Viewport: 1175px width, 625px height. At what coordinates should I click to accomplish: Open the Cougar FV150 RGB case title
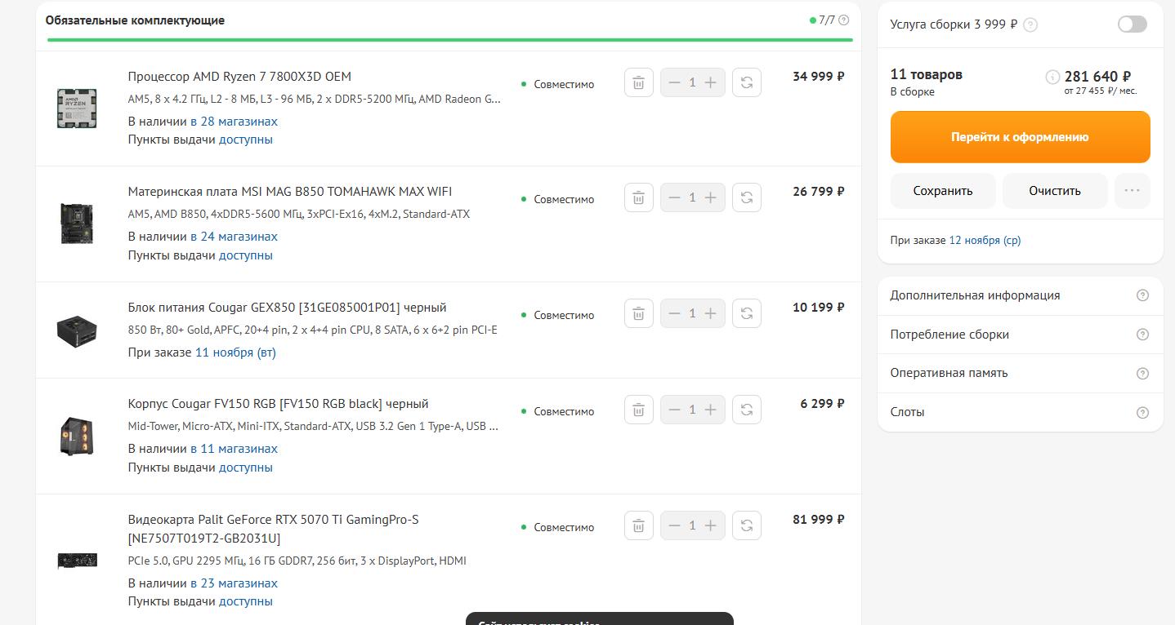click(x=278, y=404)
